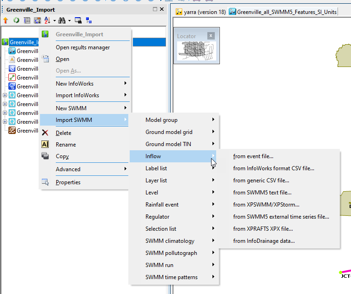Expand the last cyan run item in tree

pyautogui.click(x=5, y=121)
